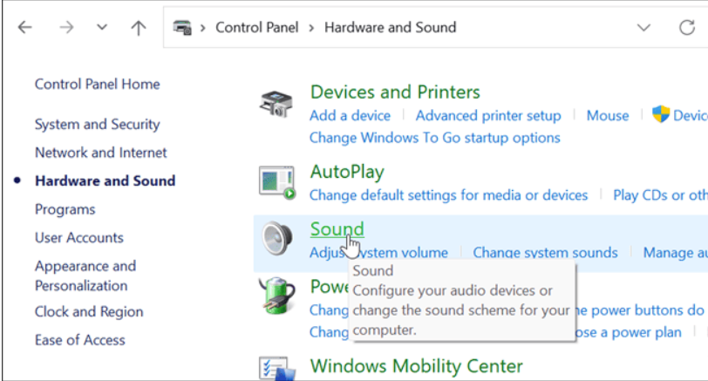Expand the address bar history dropdown

pyautogui.click(x=644, y=27)
